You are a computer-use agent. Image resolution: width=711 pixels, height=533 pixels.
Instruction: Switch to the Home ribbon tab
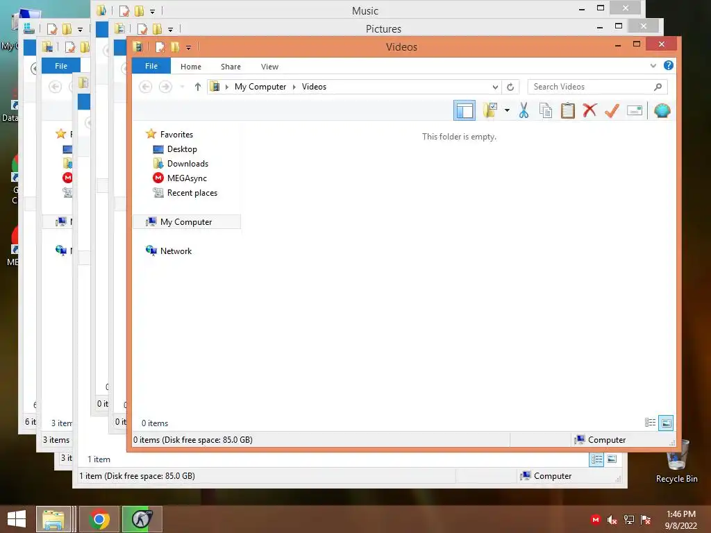pos(190,67)
